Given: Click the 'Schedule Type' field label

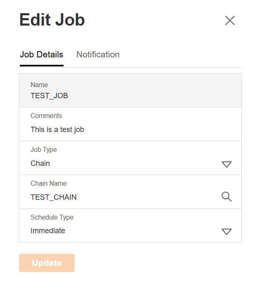Looking at the screenshot, I should tap(52, 217).
